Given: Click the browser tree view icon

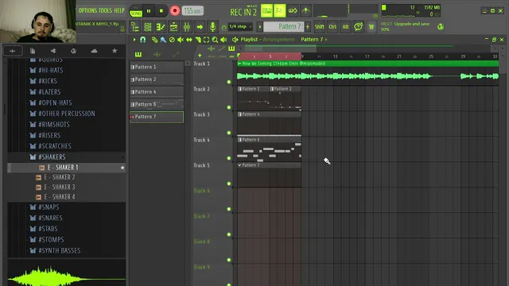Looking at the screenshot, I should [x=134, y=27].
